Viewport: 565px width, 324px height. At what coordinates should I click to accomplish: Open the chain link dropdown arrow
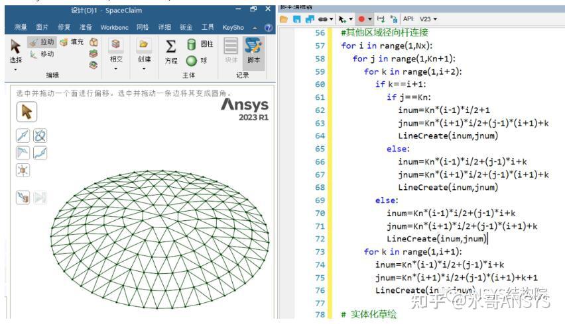(331, 19)
